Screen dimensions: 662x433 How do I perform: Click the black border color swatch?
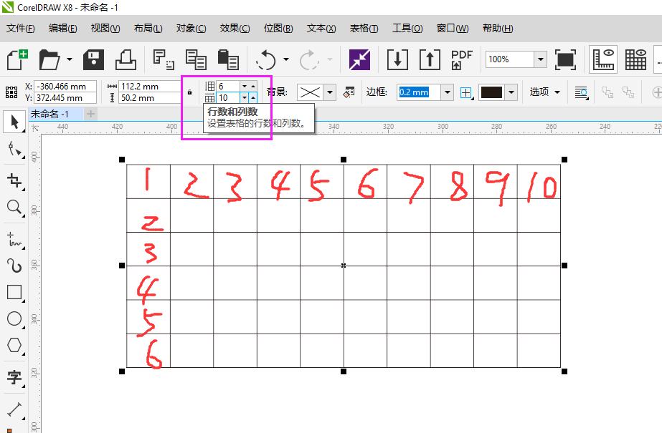point(491,92)
